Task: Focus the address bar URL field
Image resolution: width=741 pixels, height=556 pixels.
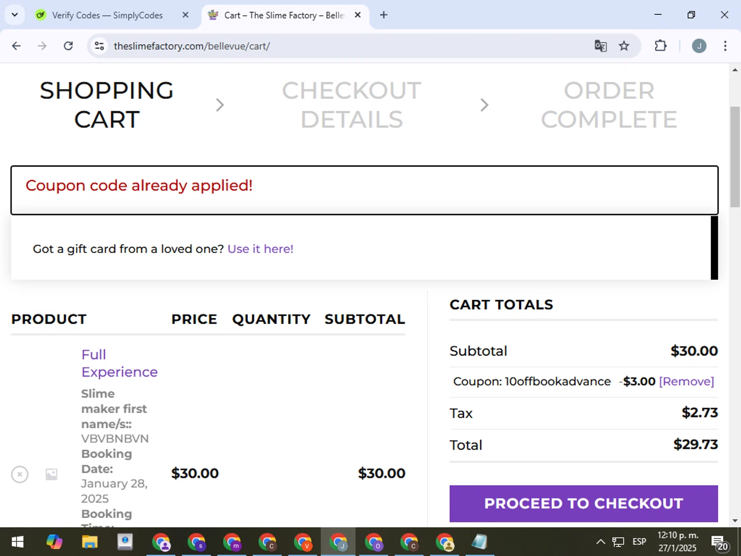Action: [346, 46]
